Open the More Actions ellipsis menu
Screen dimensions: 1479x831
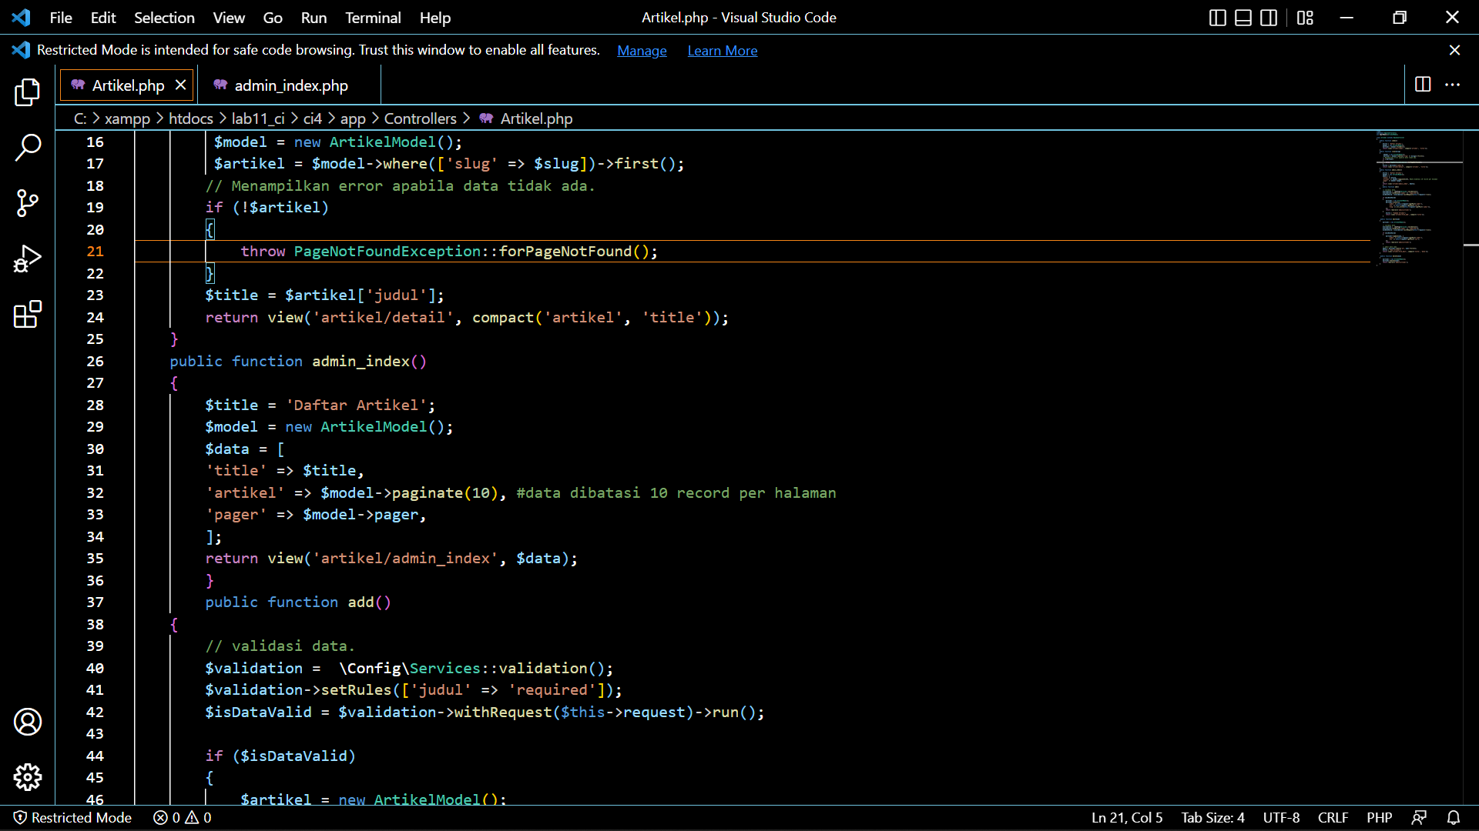coord(1454,85)
